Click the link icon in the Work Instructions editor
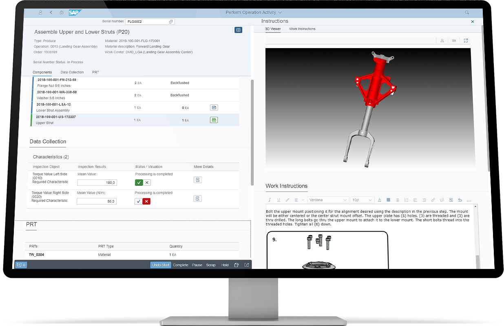The height and width of the screenshot is (326, 504). pos(433,200)
